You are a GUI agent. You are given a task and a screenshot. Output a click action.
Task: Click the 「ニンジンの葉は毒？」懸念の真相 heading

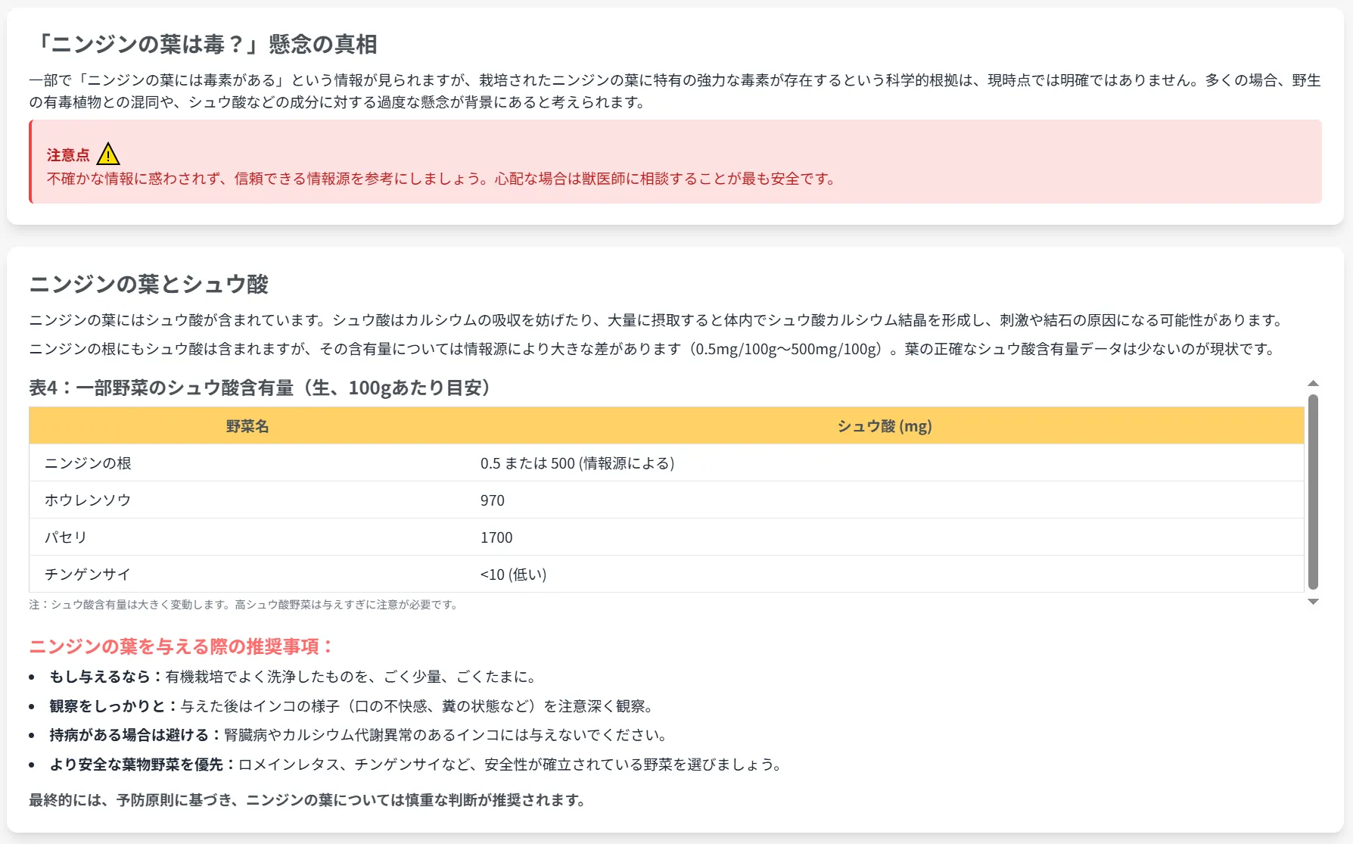click(x=204, y=45)
